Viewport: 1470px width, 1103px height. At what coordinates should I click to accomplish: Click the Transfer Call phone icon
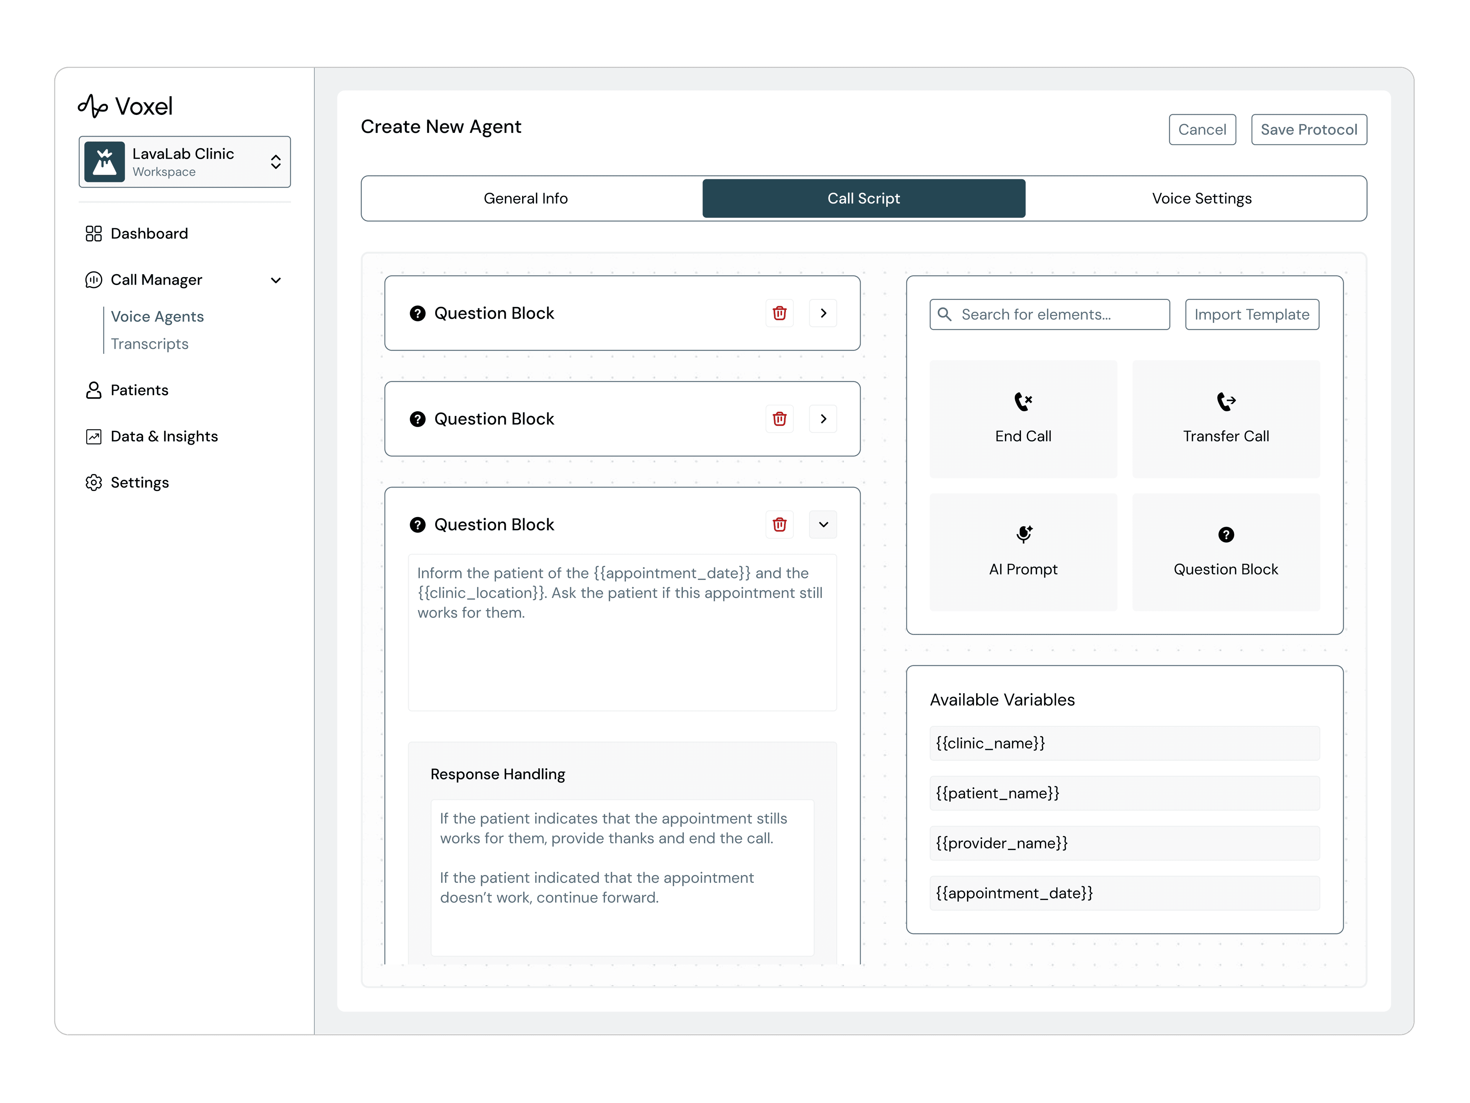(1226, 402)
